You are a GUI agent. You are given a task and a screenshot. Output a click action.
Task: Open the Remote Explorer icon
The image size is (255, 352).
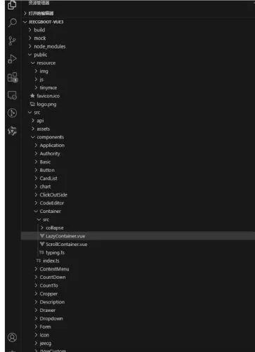(12, 96)
